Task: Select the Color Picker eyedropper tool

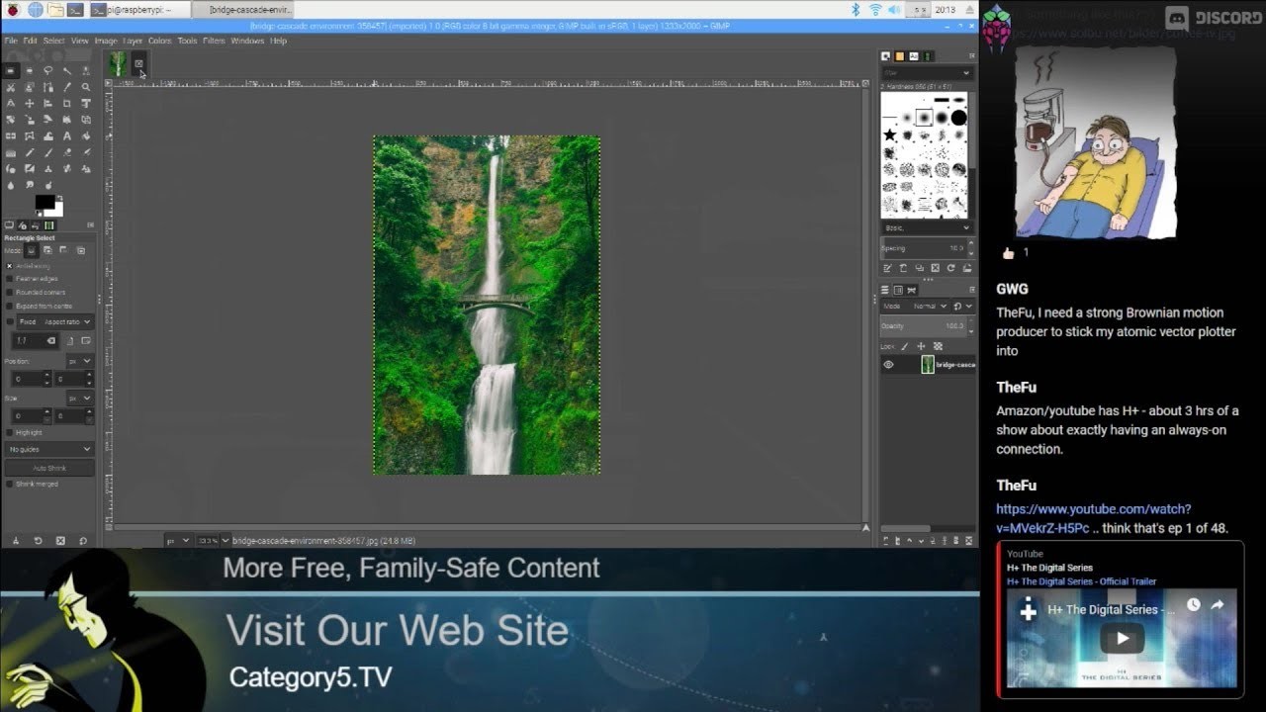Action: pyautogui.click(x=66, y=87)
